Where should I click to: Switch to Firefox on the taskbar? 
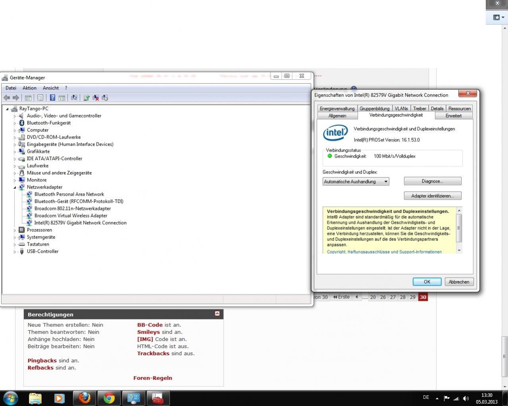click(x=85, y=398)
